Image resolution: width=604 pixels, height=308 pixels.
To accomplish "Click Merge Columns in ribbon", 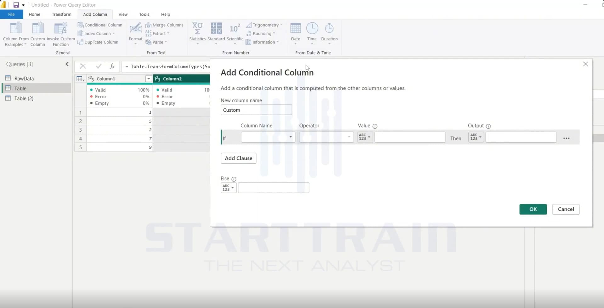I will [164, 25].
